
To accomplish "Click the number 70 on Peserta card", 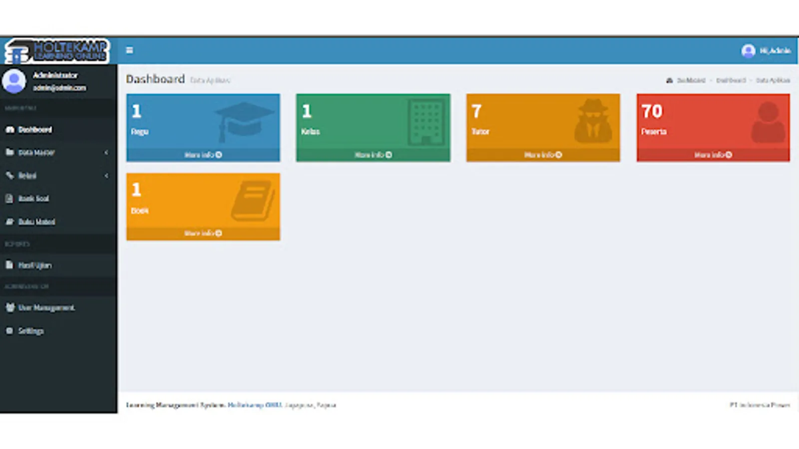I will [652, 111].
